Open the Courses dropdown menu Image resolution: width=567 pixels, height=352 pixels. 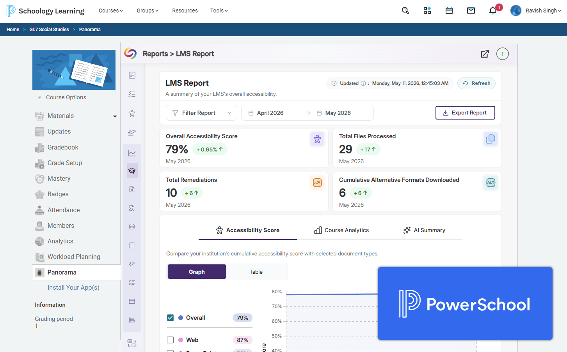(x=111, y=11)
